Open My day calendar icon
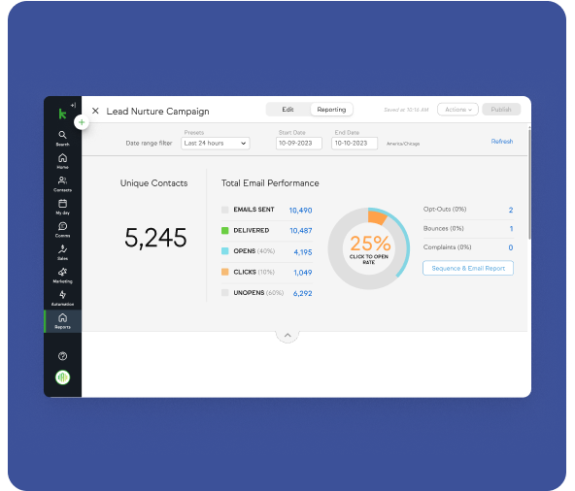The width and height of the screenshot is (575, 491). click(63, 207)
